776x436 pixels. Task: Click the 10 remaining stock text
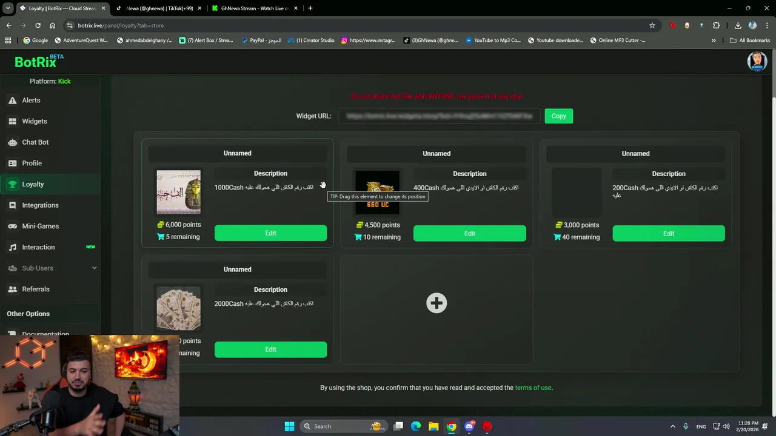click(378, 237)
